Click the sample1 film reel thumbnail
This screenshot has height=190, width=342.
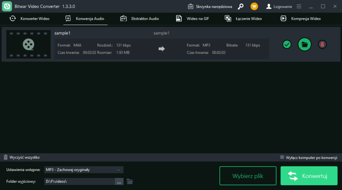click(x=29, y=44)
